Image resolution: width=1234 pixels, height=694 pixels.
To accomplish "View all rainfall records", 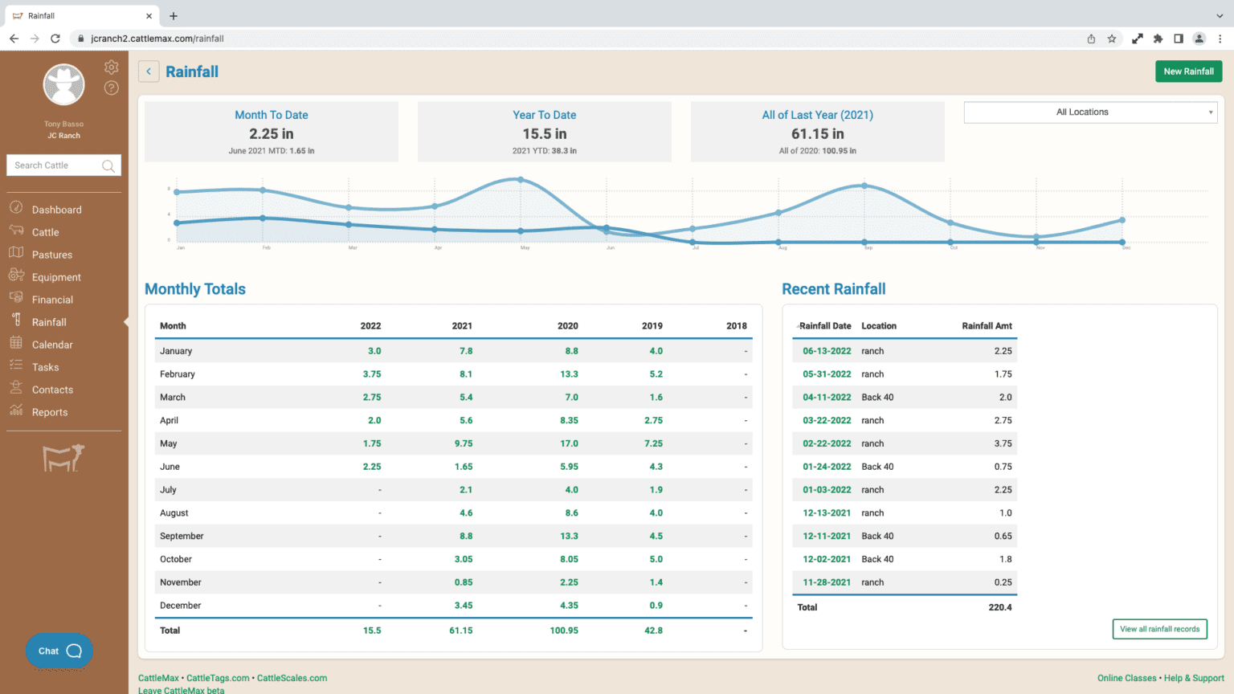I will click(x=1159, y=629).
